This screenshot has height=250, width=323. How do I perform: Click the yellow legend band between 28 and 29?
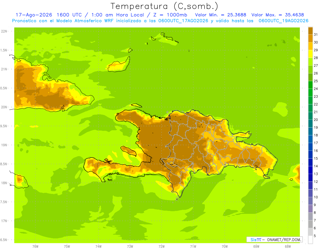(310, 54)
